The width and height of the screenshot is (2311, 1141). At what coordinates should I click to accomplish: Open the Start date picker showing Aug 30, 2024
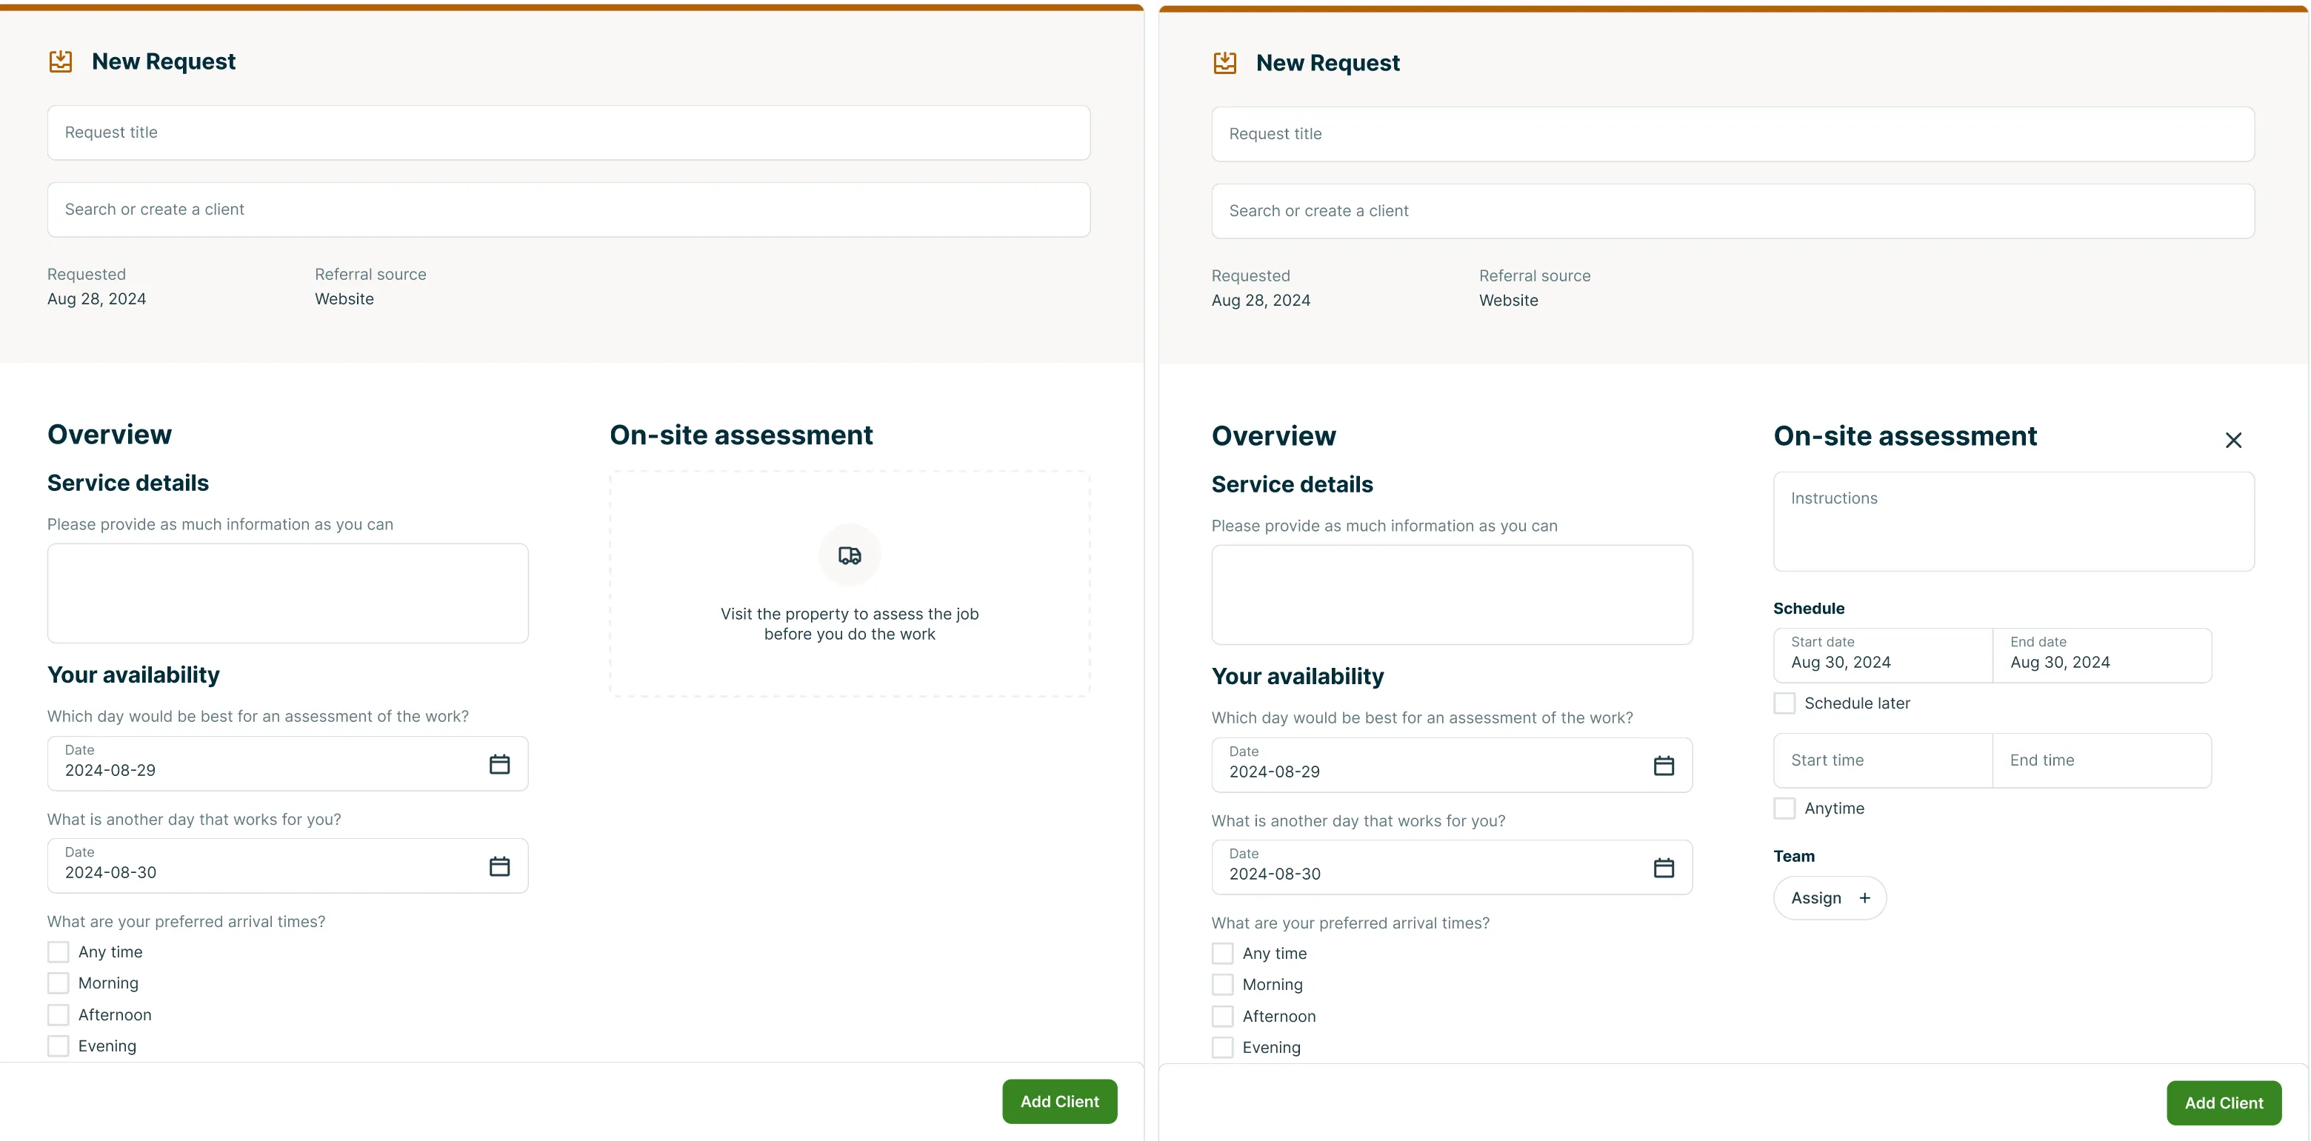coord(1883,655)
